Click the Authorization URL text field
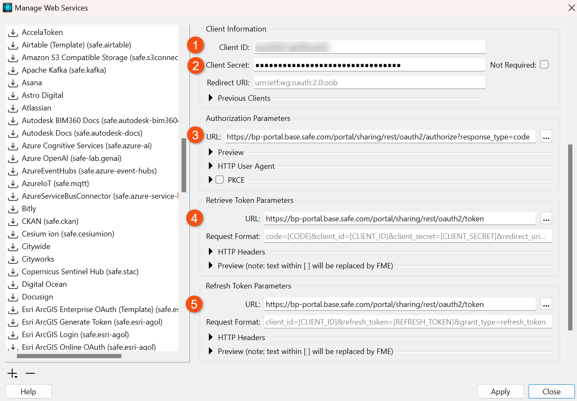Viewport: 577px width, 401px height. pos(380,136)
